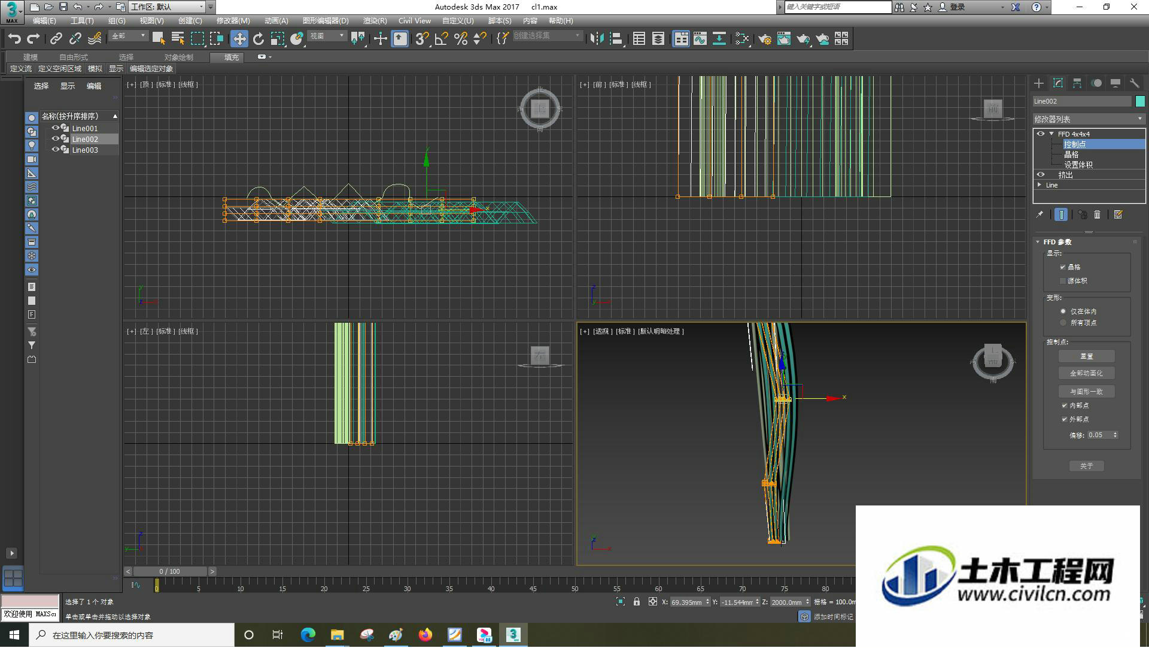
Task: Toggle visibility eye of 挤出 modifier
Action: tap(1041, 174)
